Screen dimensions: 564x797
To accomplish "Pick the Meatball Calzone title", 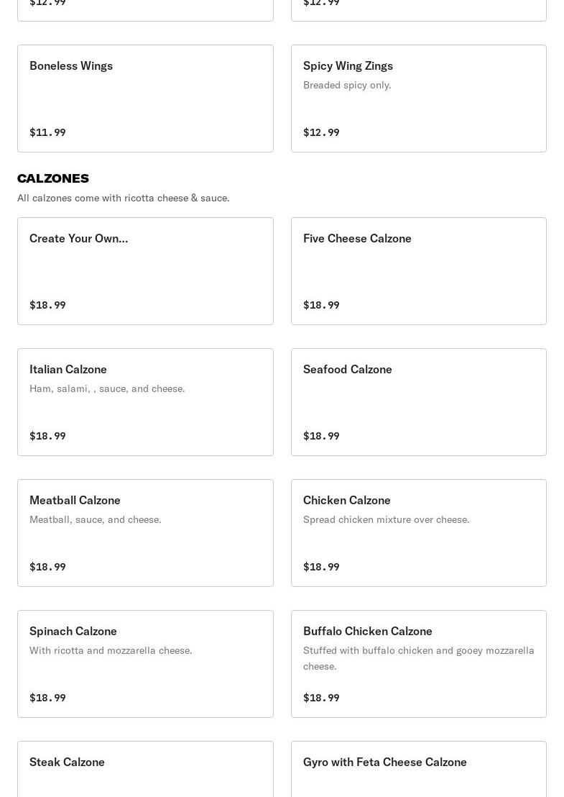I will coord(75,500).
